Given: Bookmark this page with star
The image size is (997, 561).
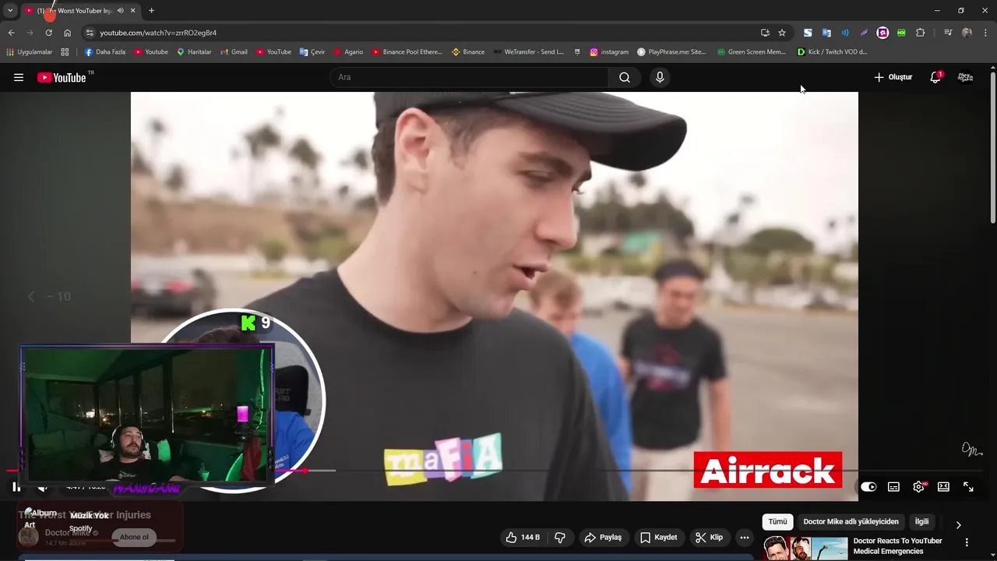Looking at the screenshot, I should 782,33.
